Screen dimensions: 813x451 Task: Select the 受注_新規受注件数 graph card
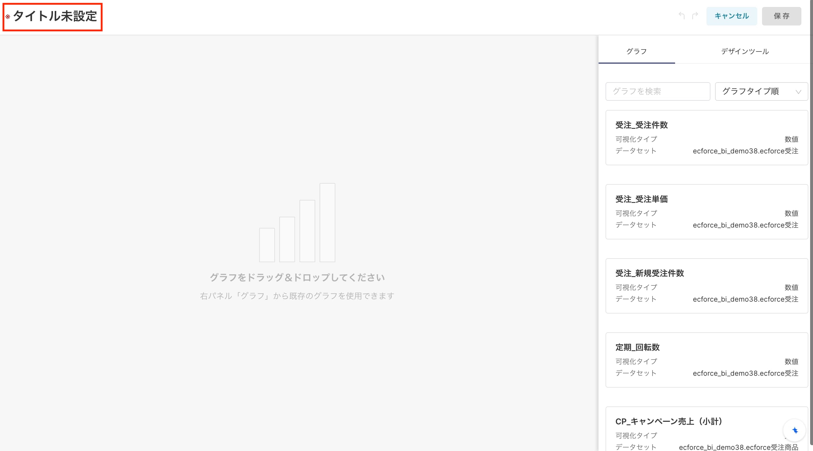[706, 286]
